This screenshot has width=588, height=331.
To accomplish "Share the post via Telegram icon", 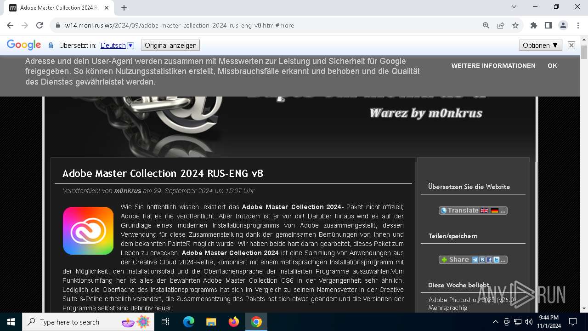I will (x=475, y=260).
